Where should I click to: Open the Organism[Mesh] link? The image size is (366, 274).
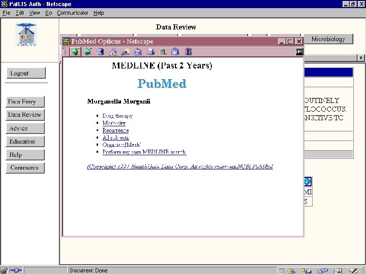tap(121, 145)
